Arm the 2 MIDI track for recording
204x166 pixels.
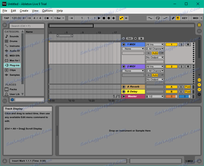click(188, 66)
